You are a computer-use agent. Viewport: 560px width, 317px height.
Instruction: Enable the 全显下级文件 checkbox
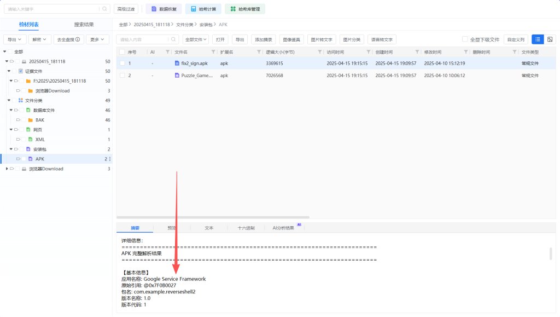(x=465, y=39)
